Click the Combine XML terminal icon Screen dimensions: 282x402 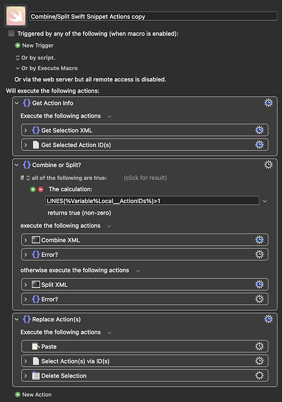(x=36, y=240)
